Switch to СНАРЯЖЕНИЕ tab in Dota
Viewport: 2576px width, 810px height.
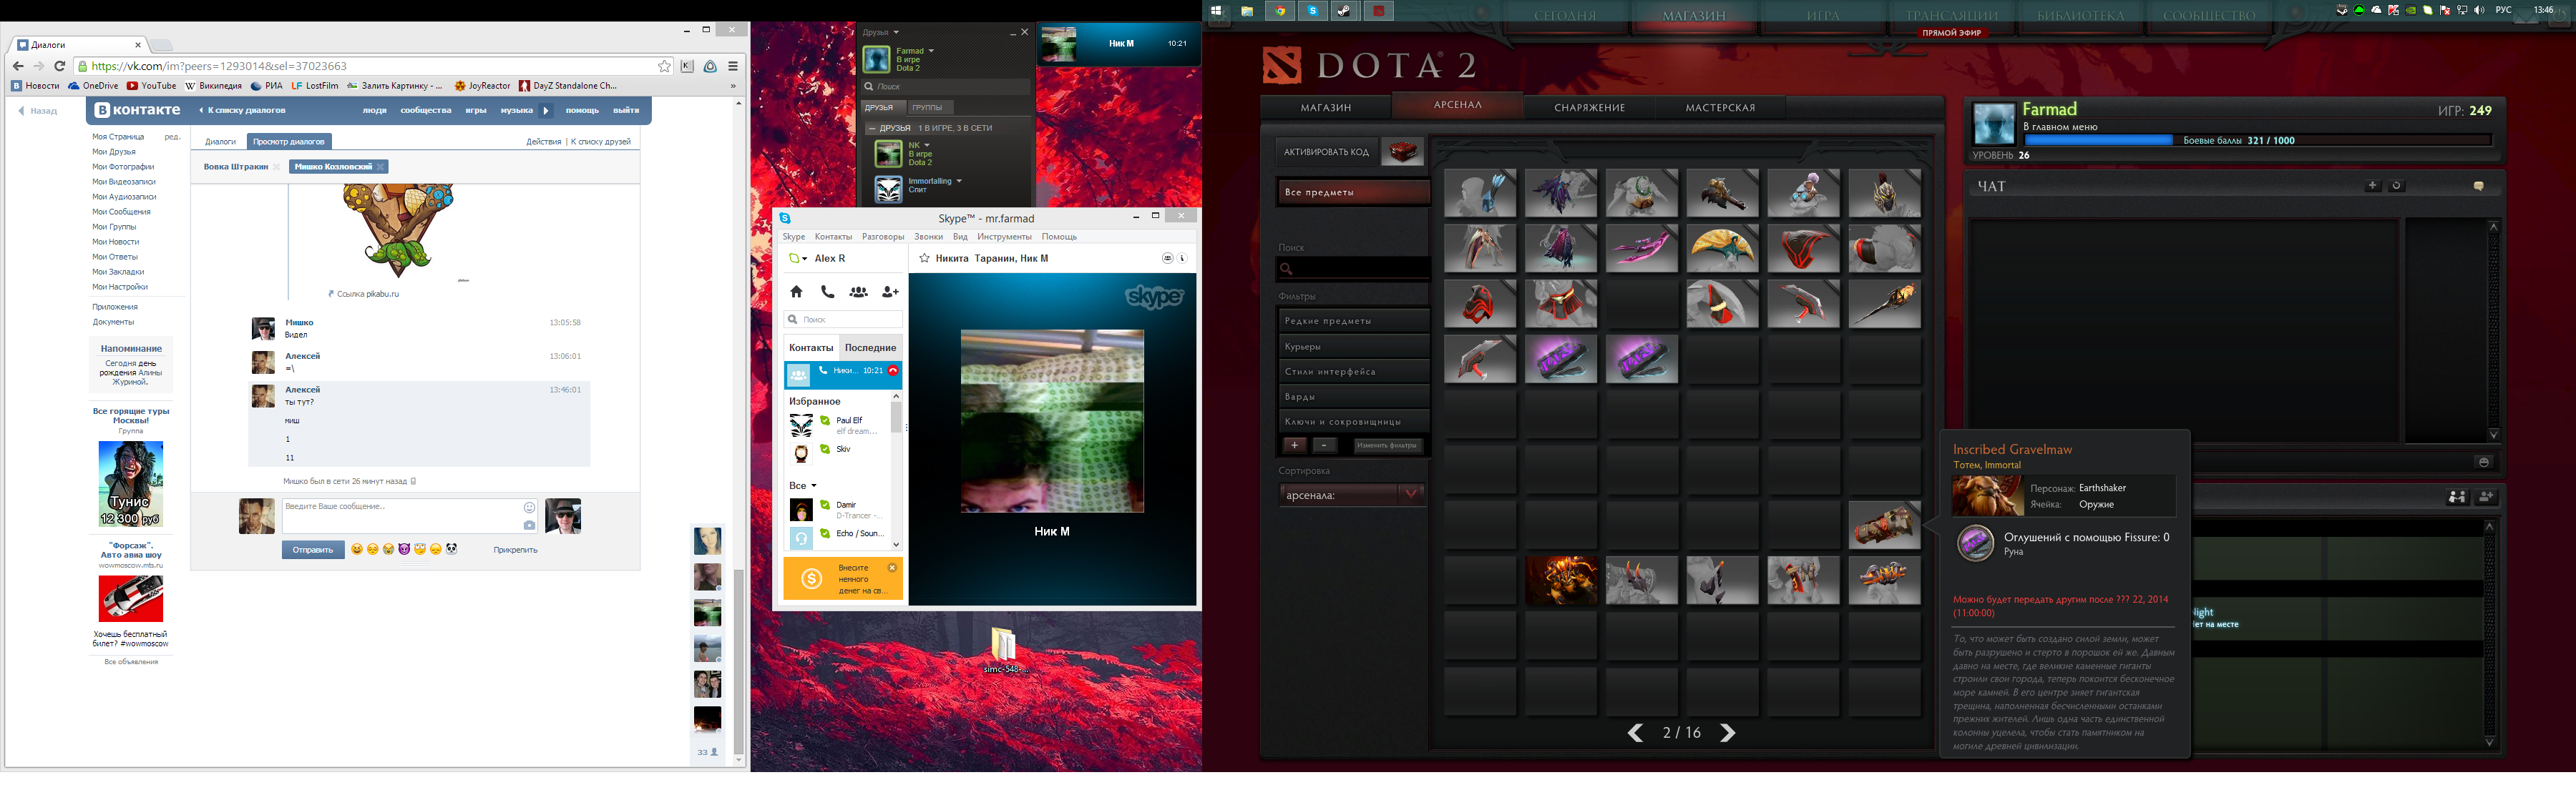point(1589,107)
